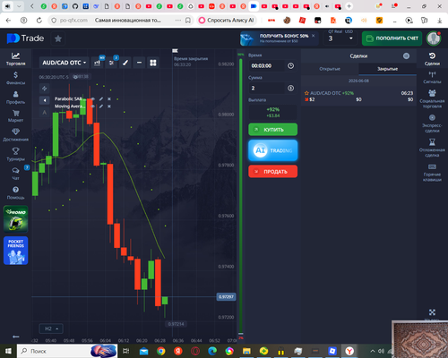Open Достижения diamond icon
The image size is (448, 358).
[15, 135]
